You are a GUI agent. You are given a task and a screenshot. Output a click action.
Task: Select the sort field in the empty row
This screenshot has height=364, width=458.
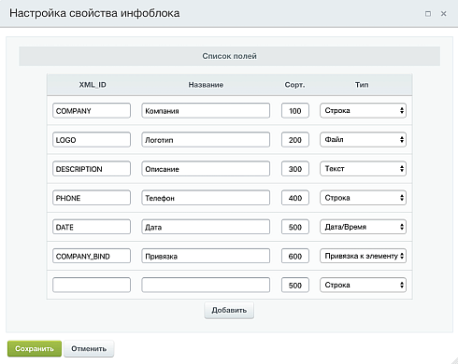(295, 285)
